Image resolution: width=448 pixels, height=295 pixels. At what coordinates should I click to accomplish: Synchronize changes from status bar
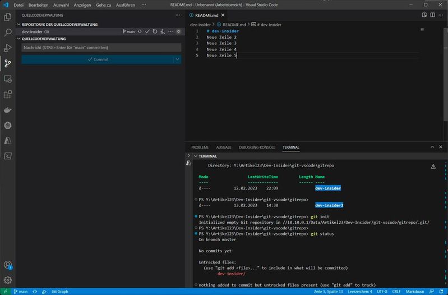tap(35, 292)
